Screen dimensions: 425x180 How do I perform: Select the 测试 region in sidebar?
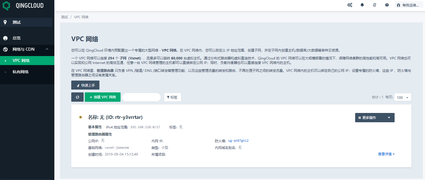point(26,22)
